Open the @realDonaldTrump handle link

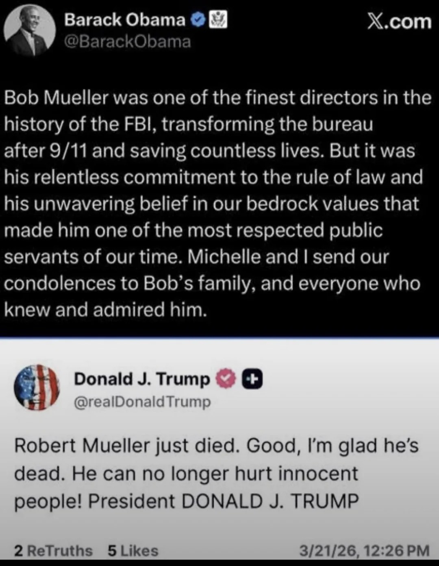click(142, 402)
